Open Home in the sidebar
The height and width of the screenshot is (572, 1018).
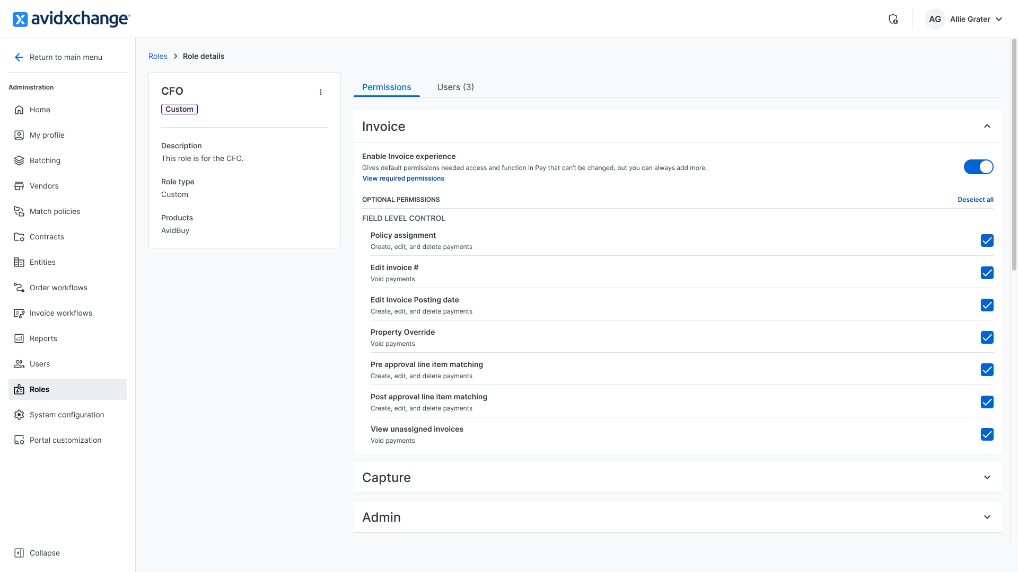[x=68, y=110]
